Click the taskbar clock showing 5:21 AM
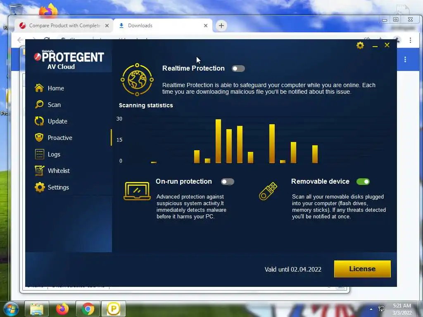 pos(402,309)
